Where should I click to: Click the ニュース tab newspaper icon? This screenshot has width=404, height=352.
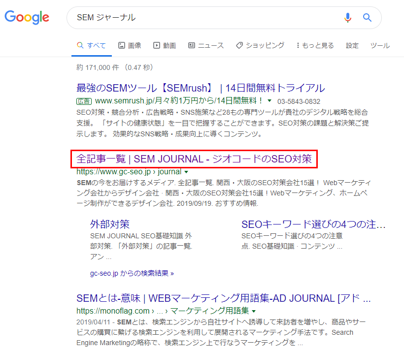pos(192,46)
